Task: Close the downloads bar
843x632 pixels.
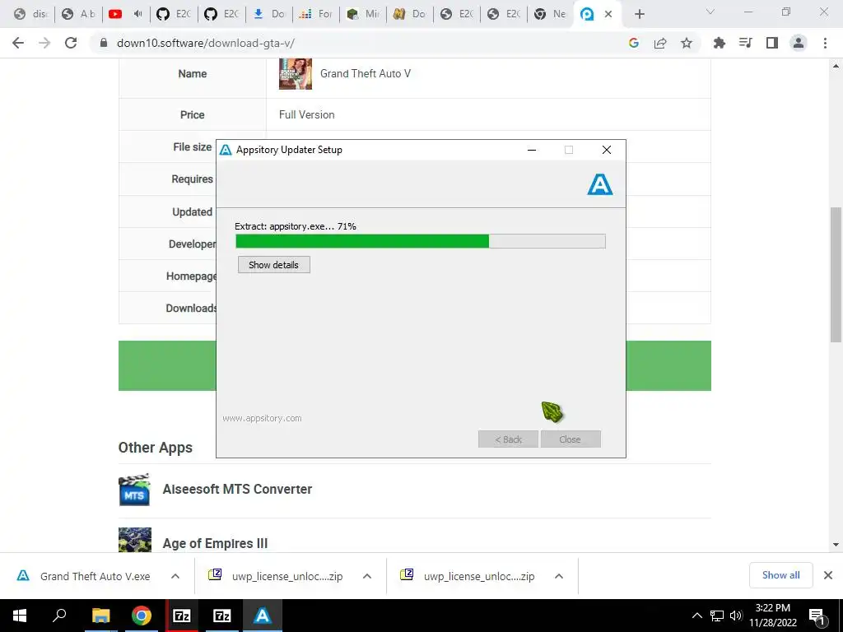Action: 828,575
